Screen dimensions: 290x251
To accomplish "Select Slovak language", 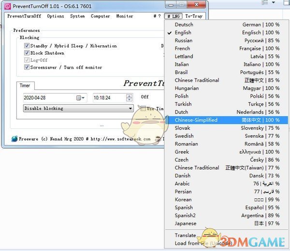I will (x=226, y=128).
